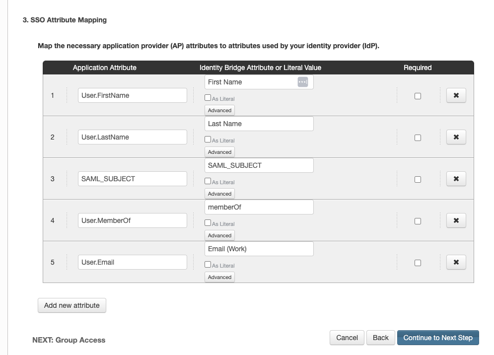Edit the User.FirstName application attribute field
Viewport: 494px width, 355px height.
[133, 95]
